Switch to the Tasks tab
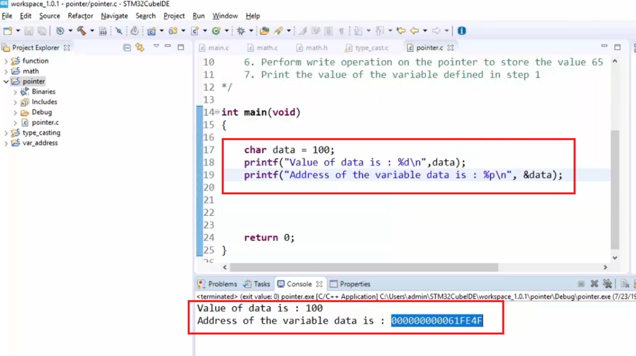 tap(257, 284)
